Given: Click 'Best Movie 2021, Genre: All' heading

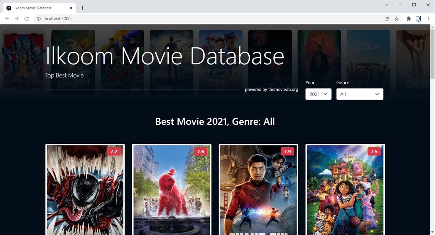Looking at the screenshot, I should pyautogui.click(x=215, y=121).
